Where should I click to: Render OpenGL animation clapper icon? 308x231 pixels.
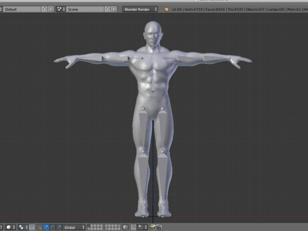click(x=159, y=227)
